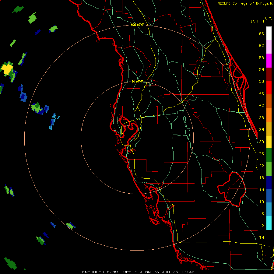The width and height of the screenshot is (274, 274).
Task: Click the [K FT] units label
Action: tap(257, 21)
